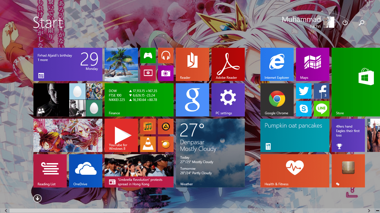Open the Maps tile
380x213 pixels.
click(x=312, y=64)
